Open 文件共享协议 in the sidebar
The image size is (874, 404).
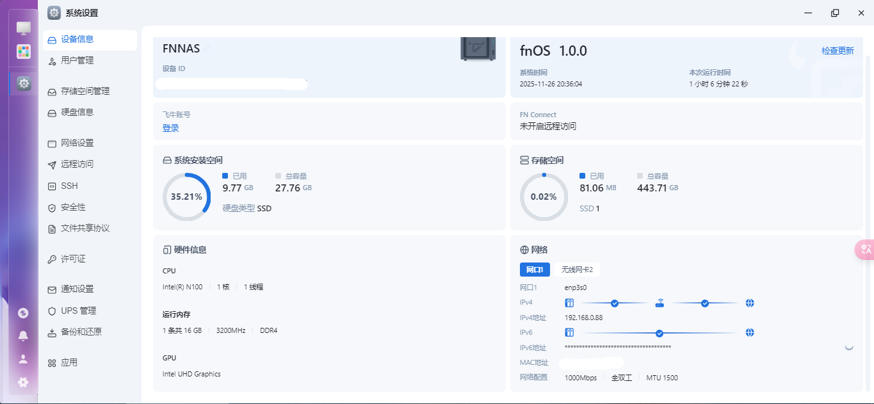pos(90,229)
